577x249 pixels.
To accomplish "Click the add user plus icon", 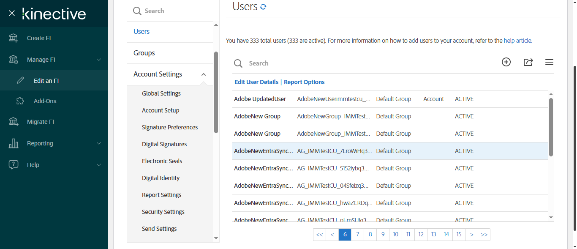I will click(x=506, y=62).
